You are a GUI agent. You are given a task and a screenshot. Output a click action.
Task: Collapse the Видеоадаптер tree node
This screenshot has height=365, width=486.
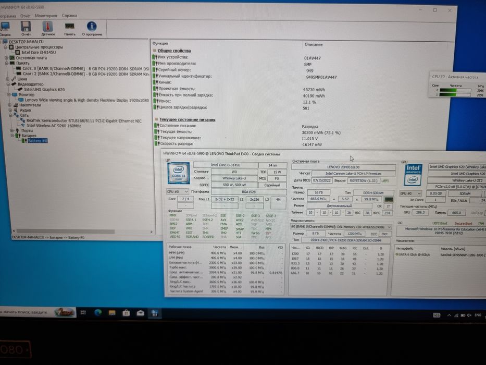click(x=8, y=84)
